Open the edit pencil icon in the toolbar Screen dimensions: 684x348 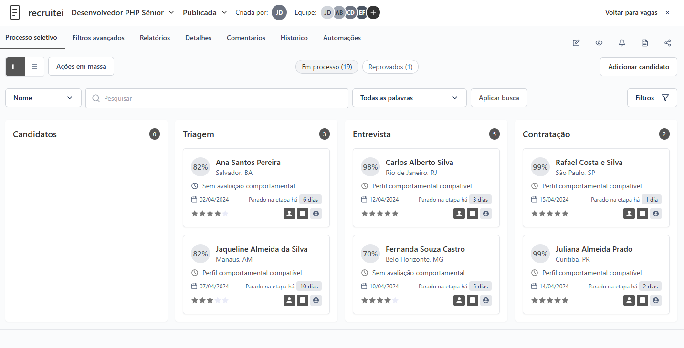tap(576, 42)
